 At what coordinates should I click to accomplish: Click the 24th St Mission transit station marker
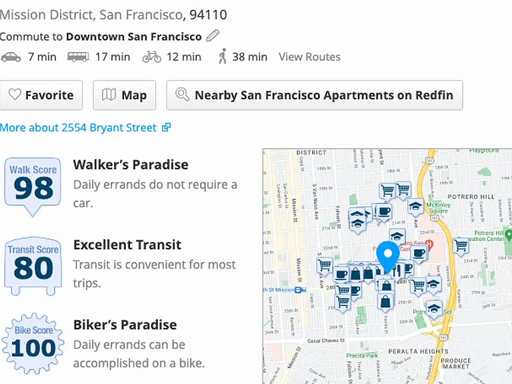pyautogui.click(x=298, y=289)
